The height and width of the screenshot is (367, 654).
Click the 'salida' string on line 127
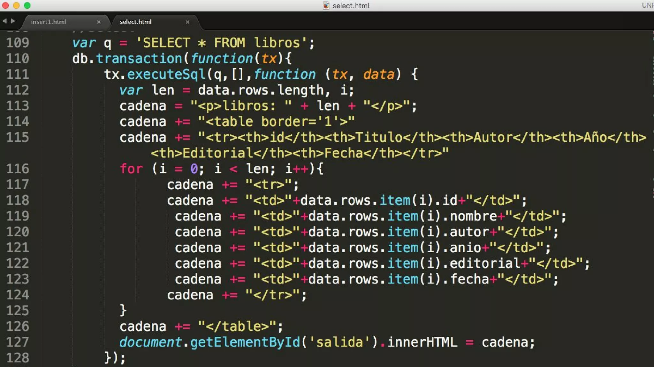[x=340, y=342]
